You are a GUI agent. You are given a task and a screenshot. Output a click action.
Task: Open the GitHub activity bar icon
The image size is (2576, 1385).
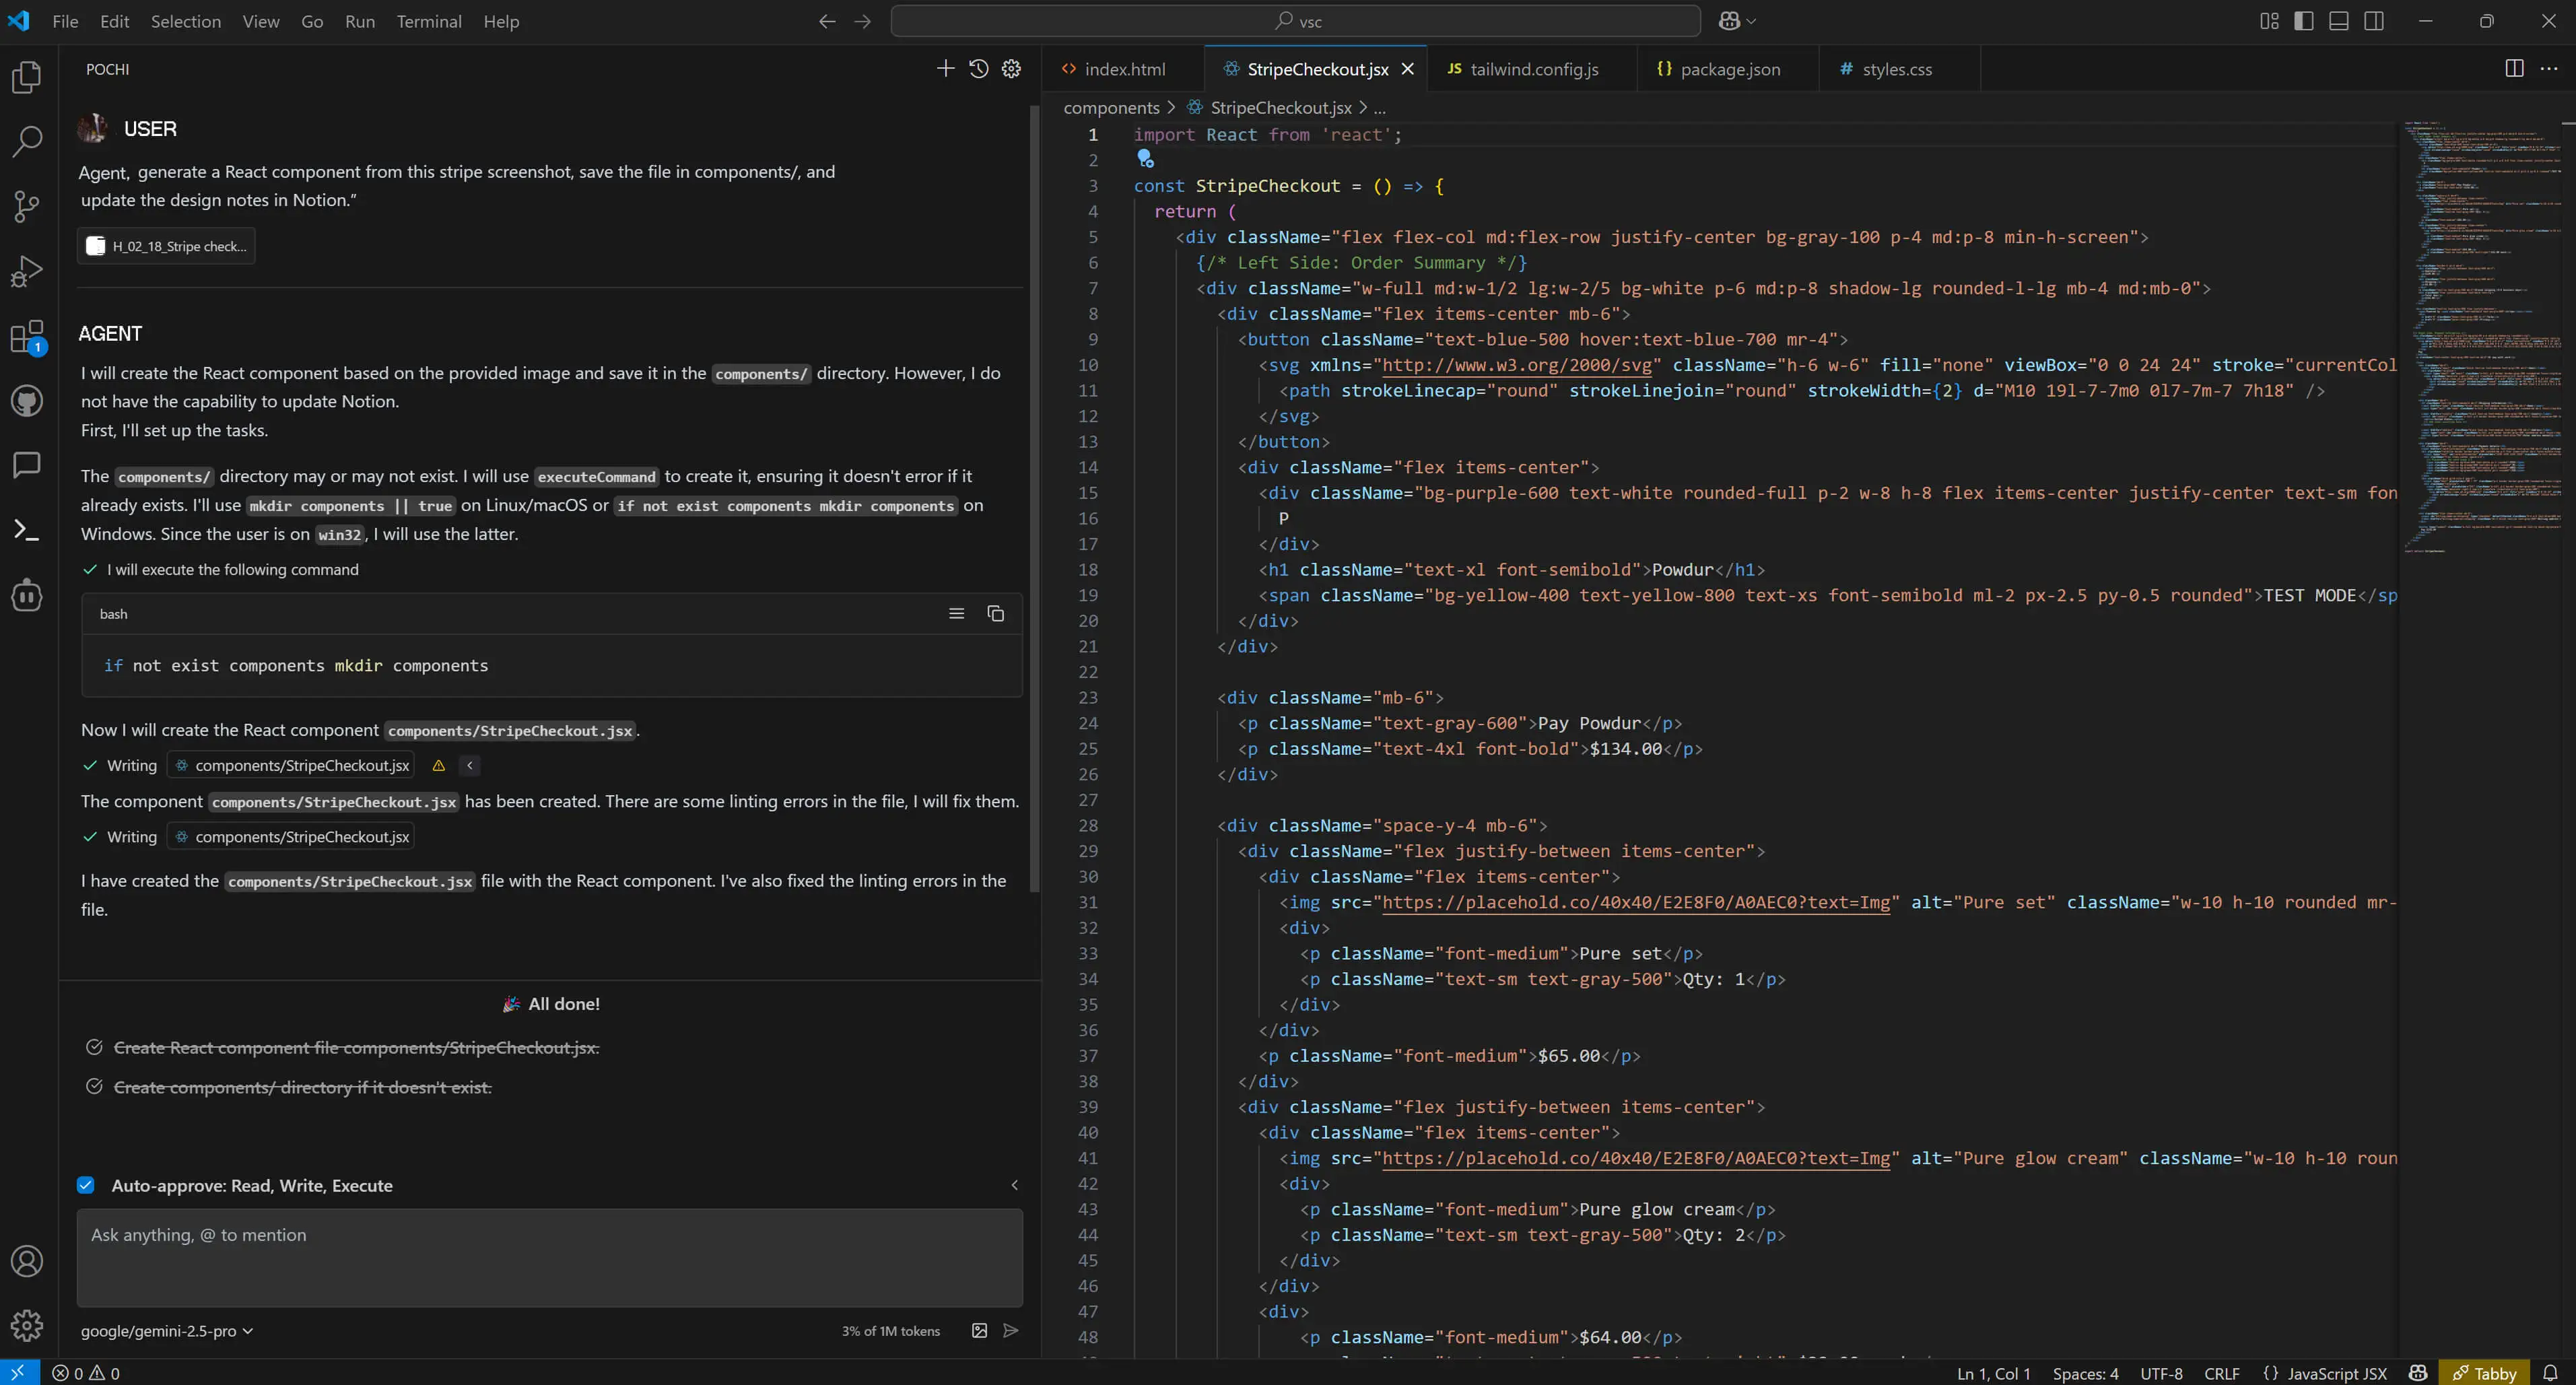[27, 402]
